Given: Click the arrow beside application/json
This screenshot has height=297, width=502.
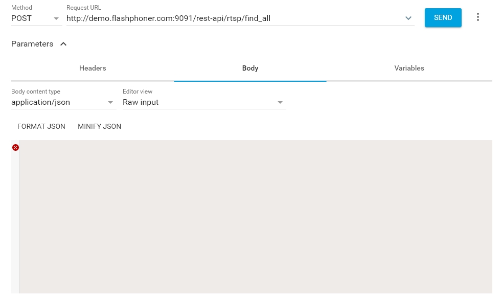Looking at the screenshot, I should pyautogui.click(x=110, y=102).
